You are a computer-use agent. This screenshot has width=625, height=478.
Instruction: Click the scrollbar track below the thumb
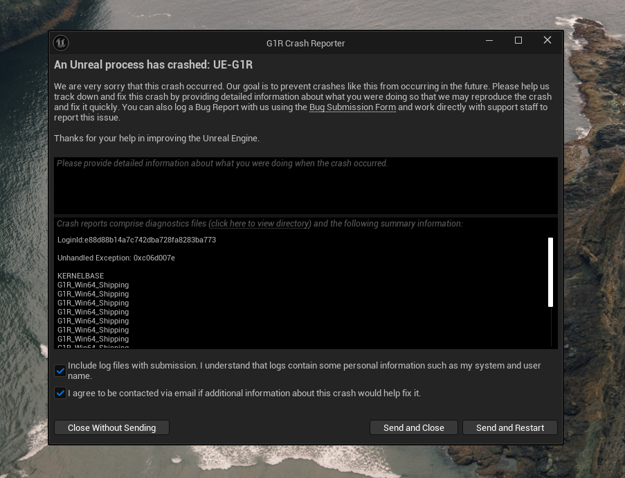click(550, 326)
